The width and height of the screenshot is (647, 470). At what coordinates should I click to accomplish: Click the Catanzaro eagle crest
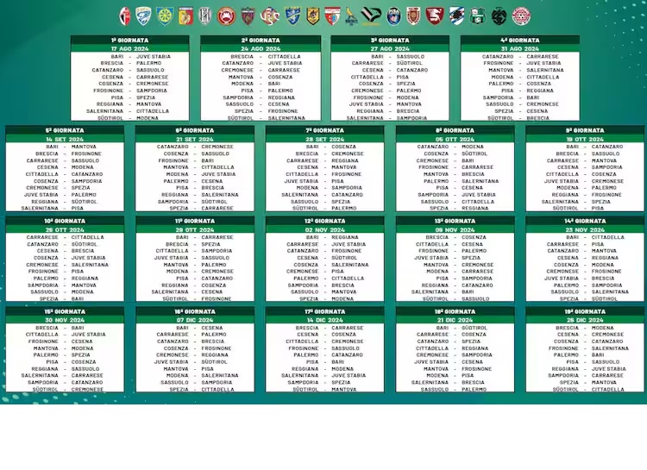(185, 16)
